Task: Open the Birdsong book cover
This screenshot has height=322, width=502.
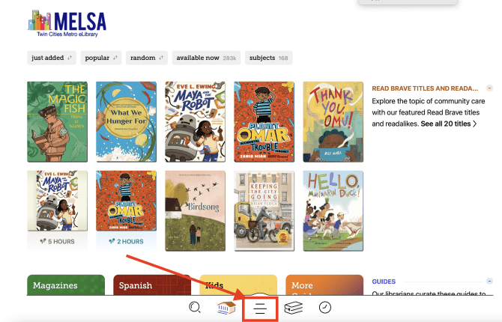Action: (195, 211)
